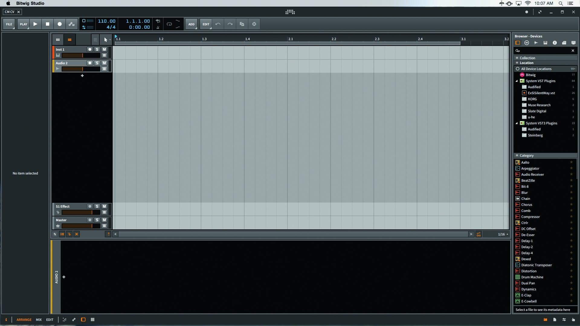Open the EDIT menu in the toolbar
Viewport: 580px width, 326px height.
coord(206,24)
